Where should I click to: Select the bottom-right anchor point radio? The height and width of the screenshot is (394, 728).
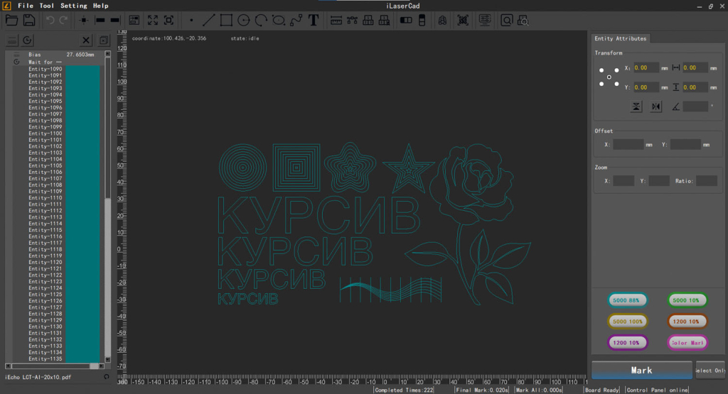tap(616, 84)
